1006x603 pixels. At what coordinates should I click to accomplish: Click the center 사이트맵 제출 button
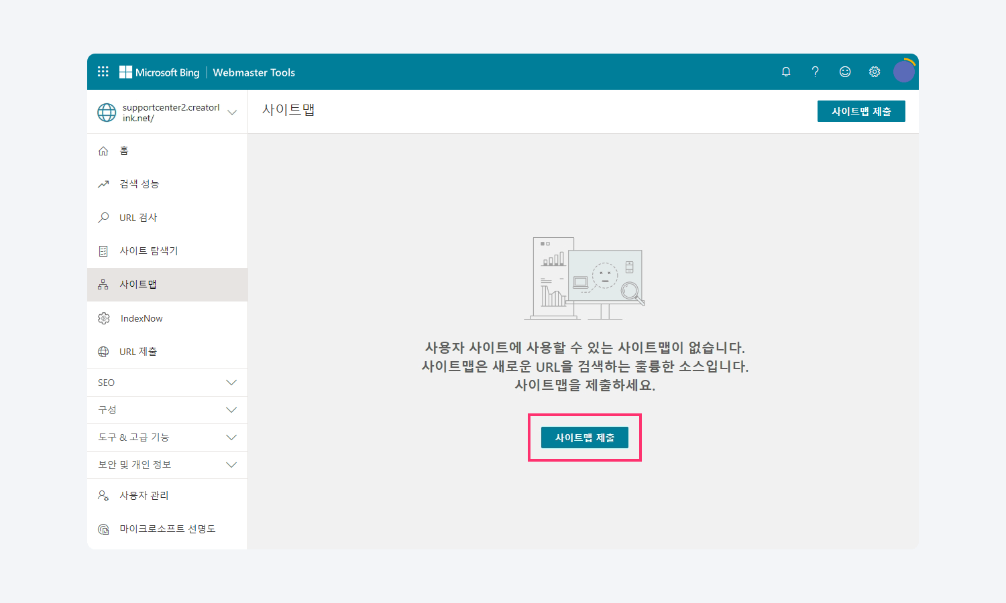[584, 438]
